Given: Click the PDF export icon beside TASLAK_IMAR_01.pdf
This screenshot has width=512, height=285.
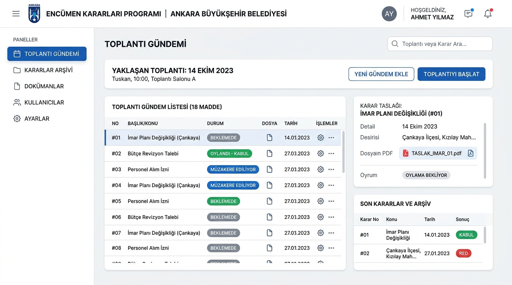Looking at the screenshot, I should tap(470, 153).
